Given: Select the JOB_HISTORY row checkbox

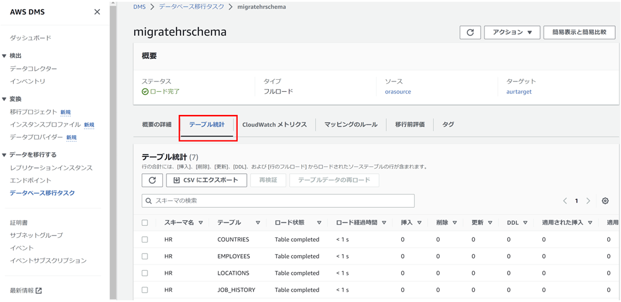Looking at the screenshot, I should point(145,290).
